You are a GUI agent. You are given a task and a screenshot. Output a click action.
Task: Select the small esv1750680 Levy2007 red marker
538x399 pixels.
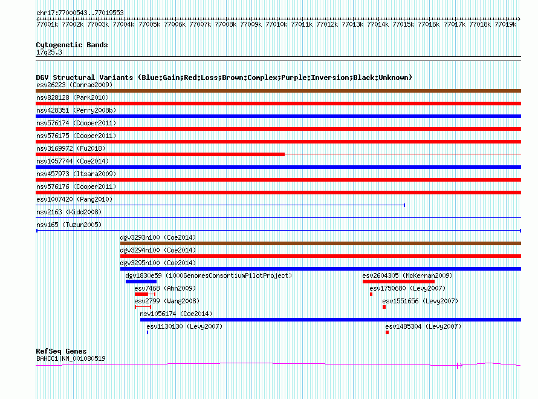(x=371, y=294)
